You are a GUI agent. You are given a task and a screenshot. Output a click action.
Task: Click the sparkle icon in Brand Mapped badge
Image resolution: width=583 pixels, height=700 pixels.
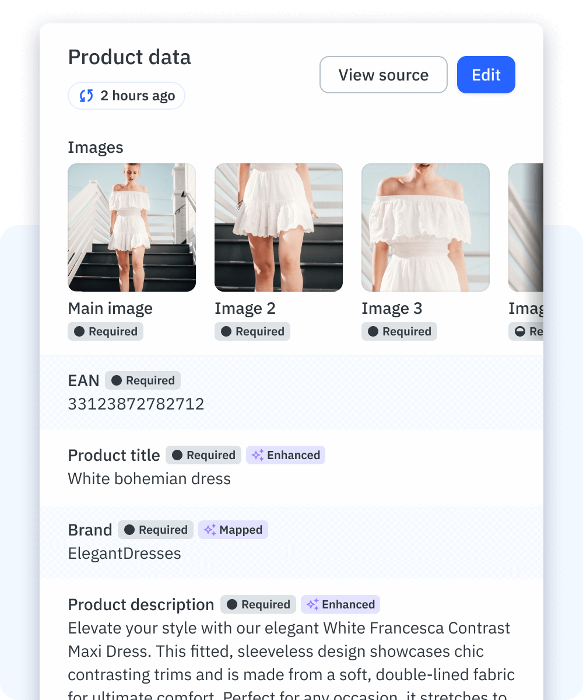[210, 530]
